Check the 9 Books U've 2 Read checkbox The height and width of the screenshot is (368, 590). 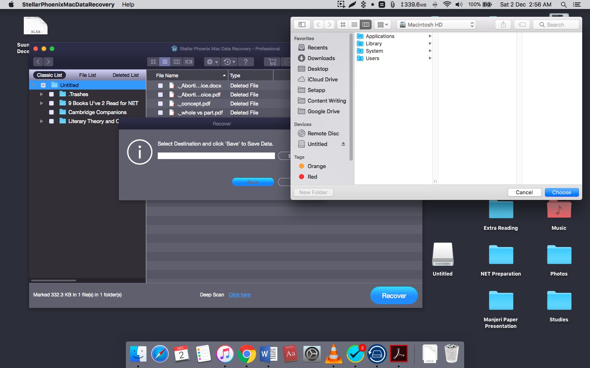51,103
